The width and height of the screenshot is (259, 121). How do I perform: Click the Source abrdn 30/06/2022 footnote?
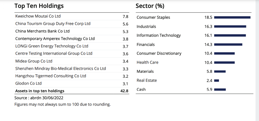(x=39, y=98)
